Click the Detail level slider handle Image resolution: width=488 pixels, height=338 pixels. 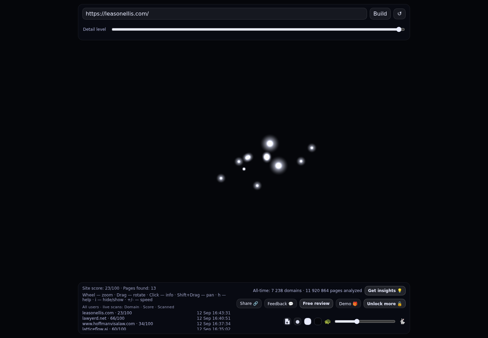pyautogui.click(x=399, y=29)
